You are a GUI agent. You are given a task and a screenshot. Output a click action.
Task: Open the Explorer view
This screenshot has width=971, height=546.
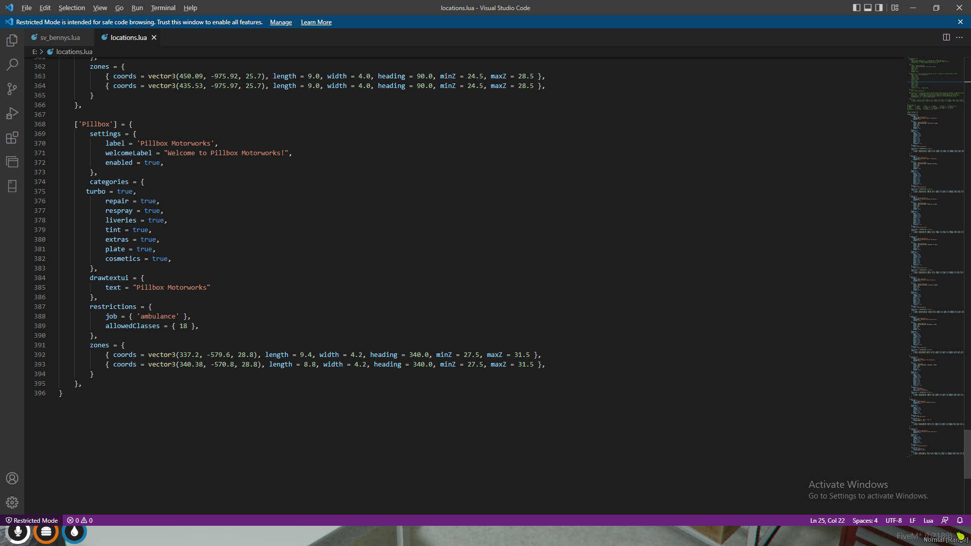12,41
